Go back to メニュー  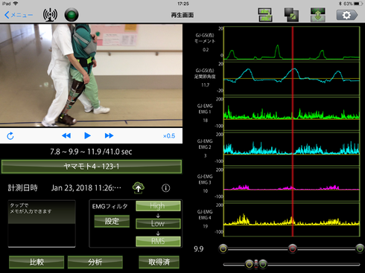pyautogui.click(x=19, y=15)
